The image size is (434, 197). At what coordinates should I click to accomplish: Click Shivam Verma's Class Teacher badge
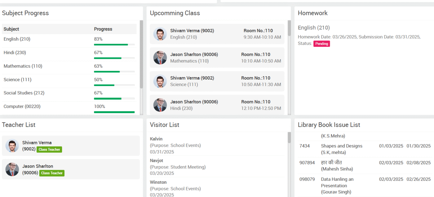point(49,150)
